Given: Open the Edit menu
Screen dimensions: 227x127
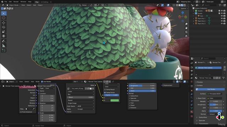Looking at the screenshot, I should coord(10,2).
